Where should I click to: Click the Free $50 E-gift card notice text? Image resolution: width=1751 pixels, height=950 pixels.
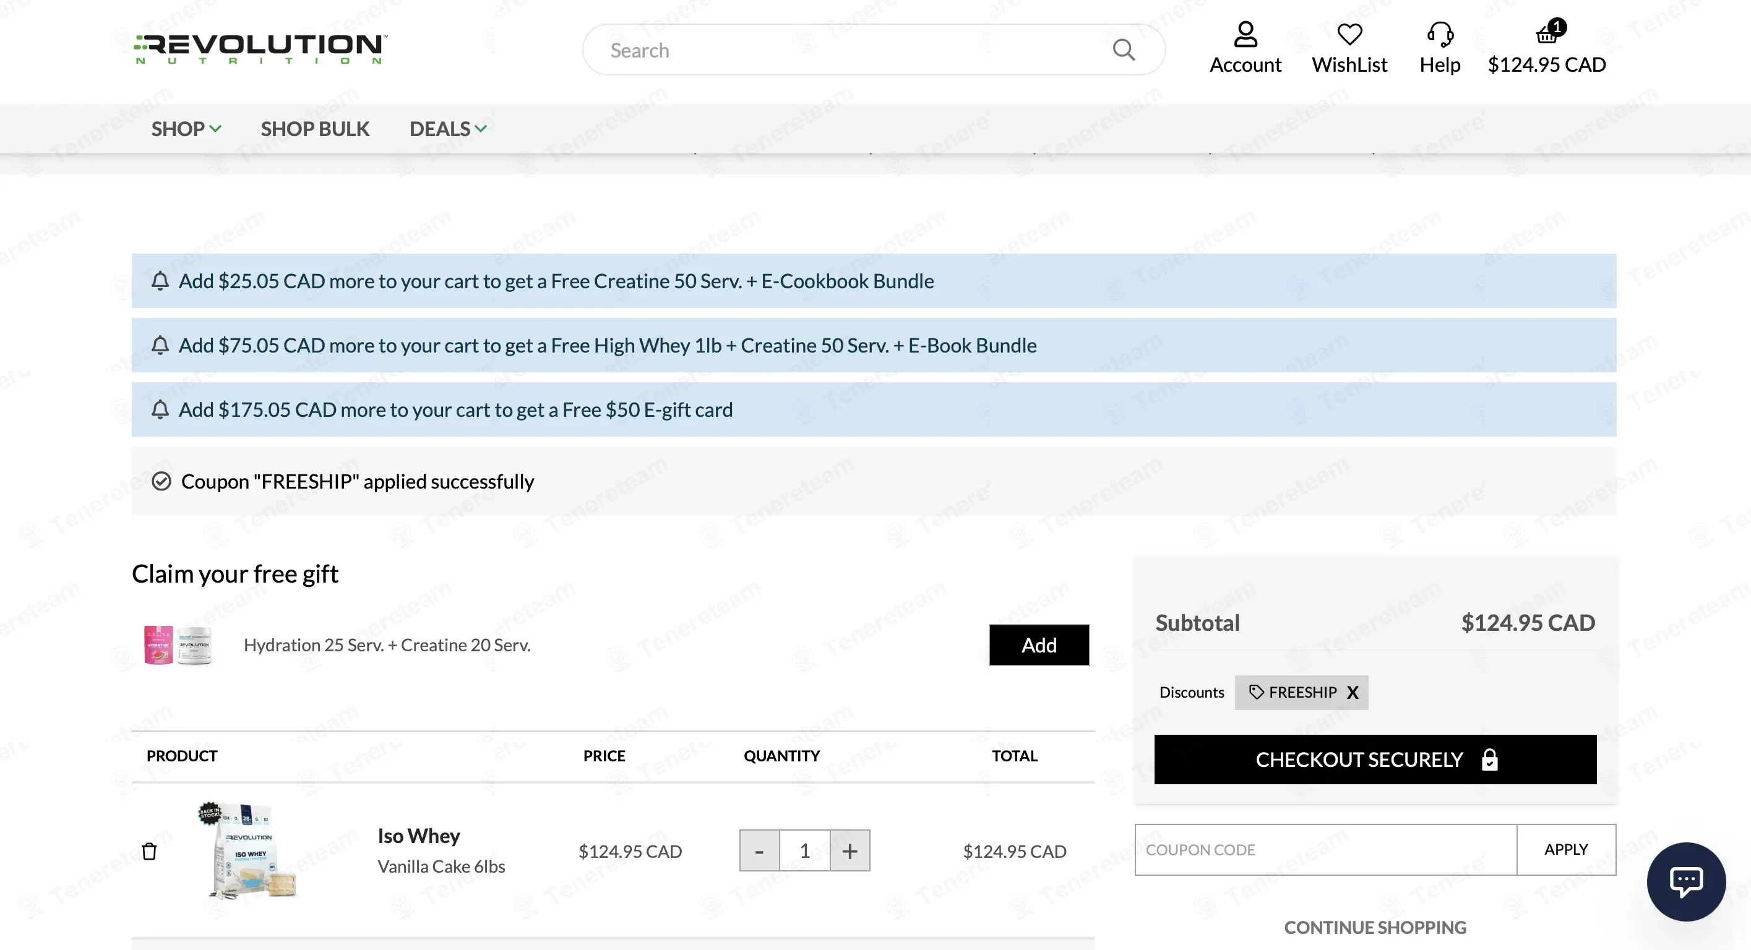[455, 410]
